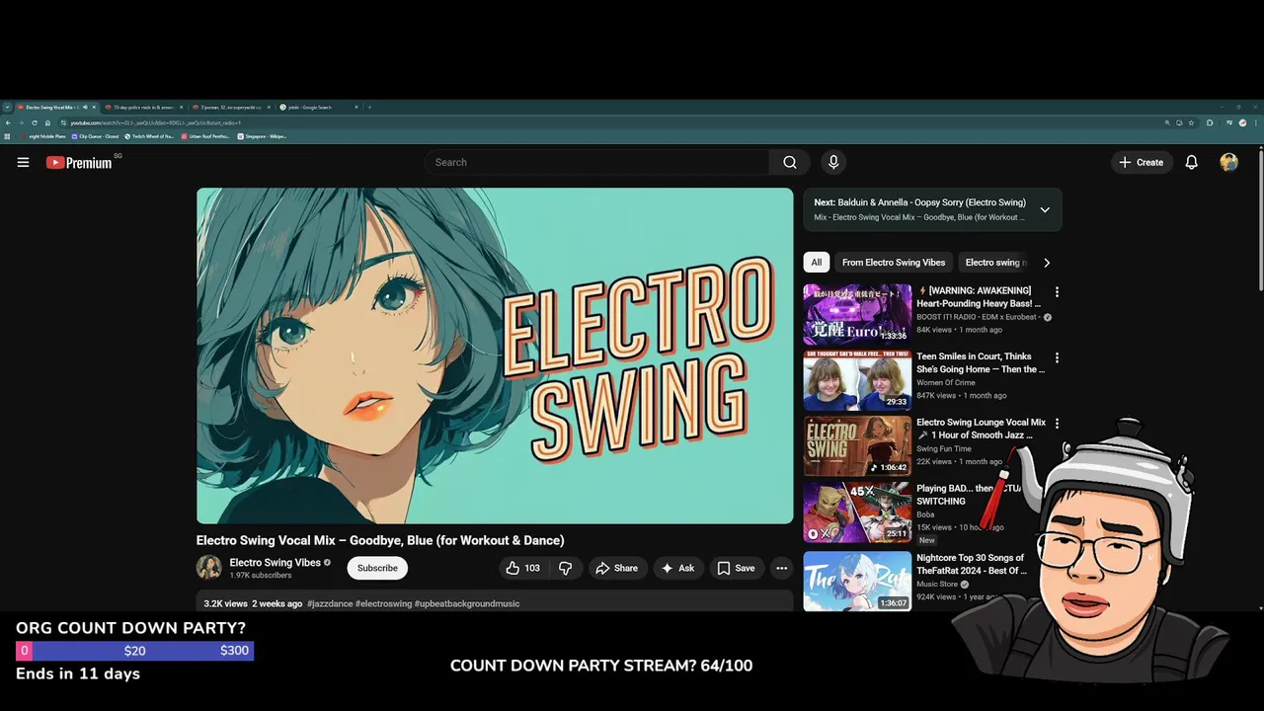
Task: Open the account avatar menu
Action: [1228, 162]
